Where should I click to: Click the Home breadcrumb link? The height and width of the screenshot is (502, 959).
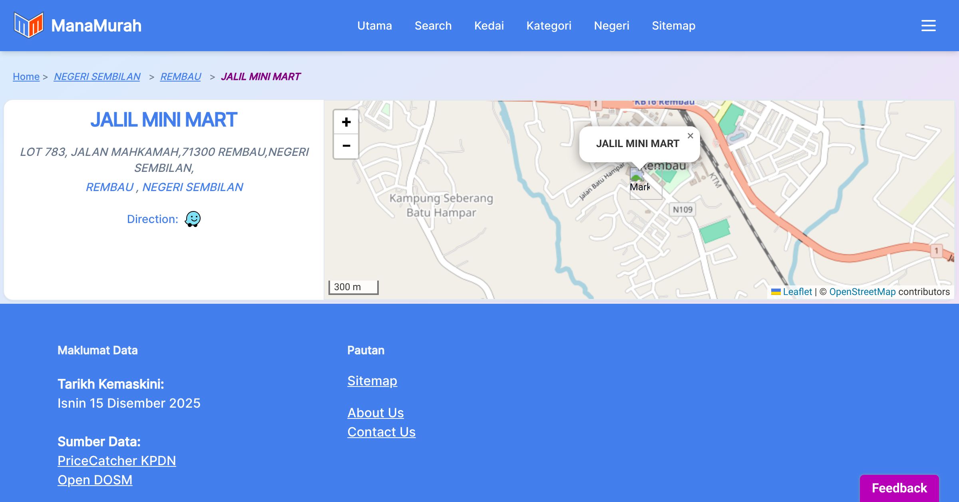tap(26, 76)
